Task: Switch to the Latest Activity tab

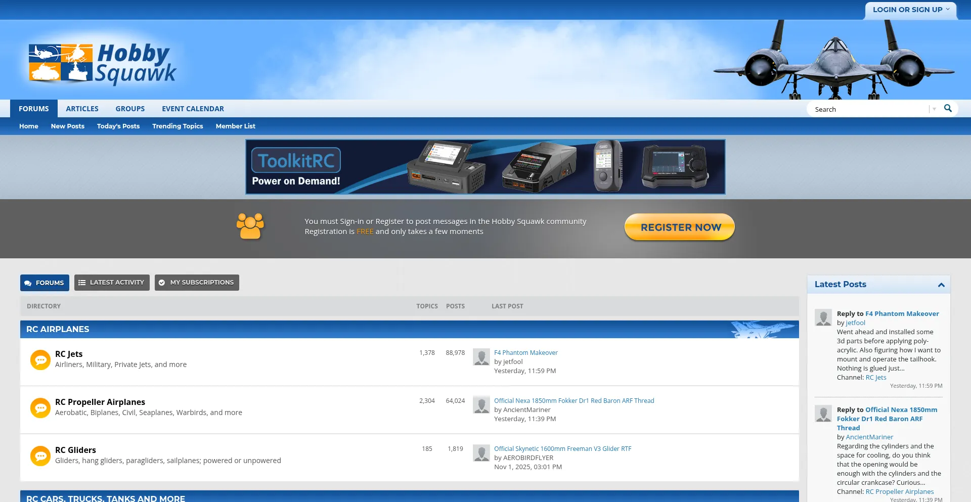Action: pyautogui.click(x=112, y=283)
